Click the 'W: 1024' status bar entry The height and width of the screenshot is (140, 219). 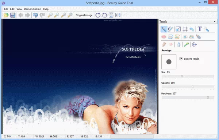point(40,136)
